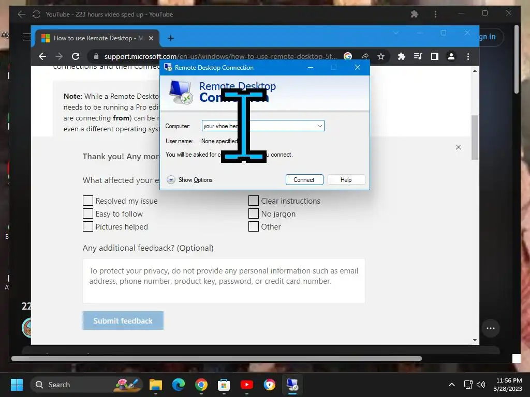Image resolution: width=530 pixels, height=397 pixels.
Task: Open the YouTube app from the taskbar
Action: (247, 385)
